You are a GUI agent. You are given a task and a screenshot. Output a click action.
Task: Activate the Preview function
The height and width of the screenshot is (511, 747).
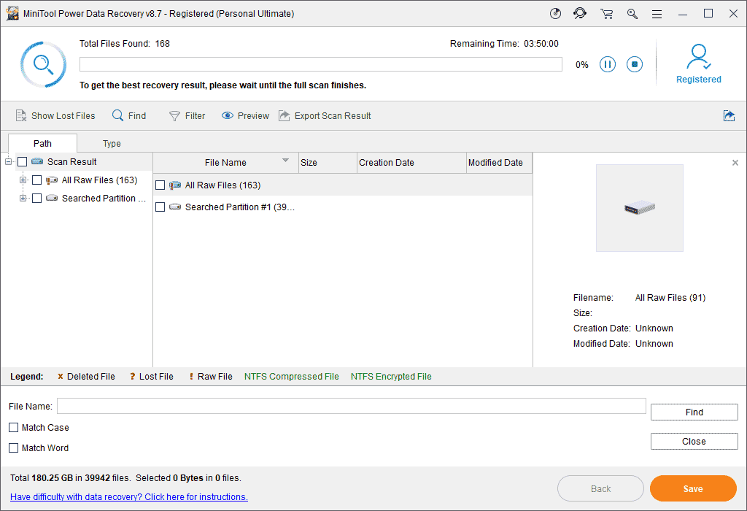(x=244, y=115)
